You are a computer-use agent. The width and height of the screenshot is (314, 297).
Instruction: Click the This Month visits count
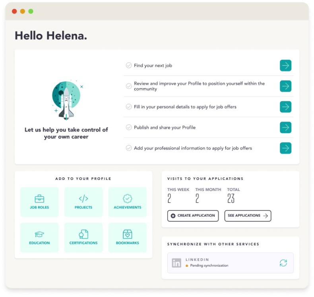(x=198, y=199)
